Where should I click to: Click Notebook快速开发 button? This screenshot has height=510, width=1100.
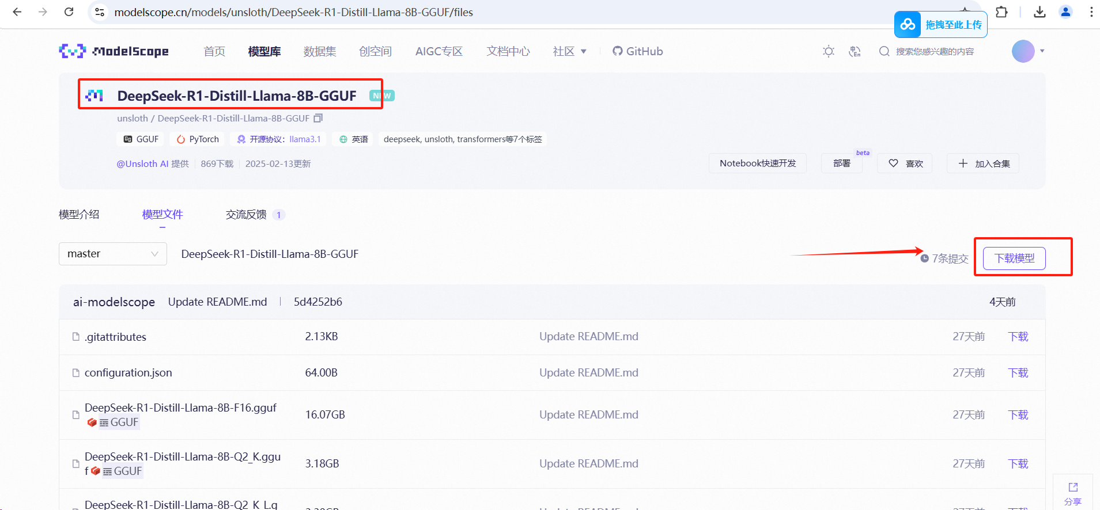[757, 163]
